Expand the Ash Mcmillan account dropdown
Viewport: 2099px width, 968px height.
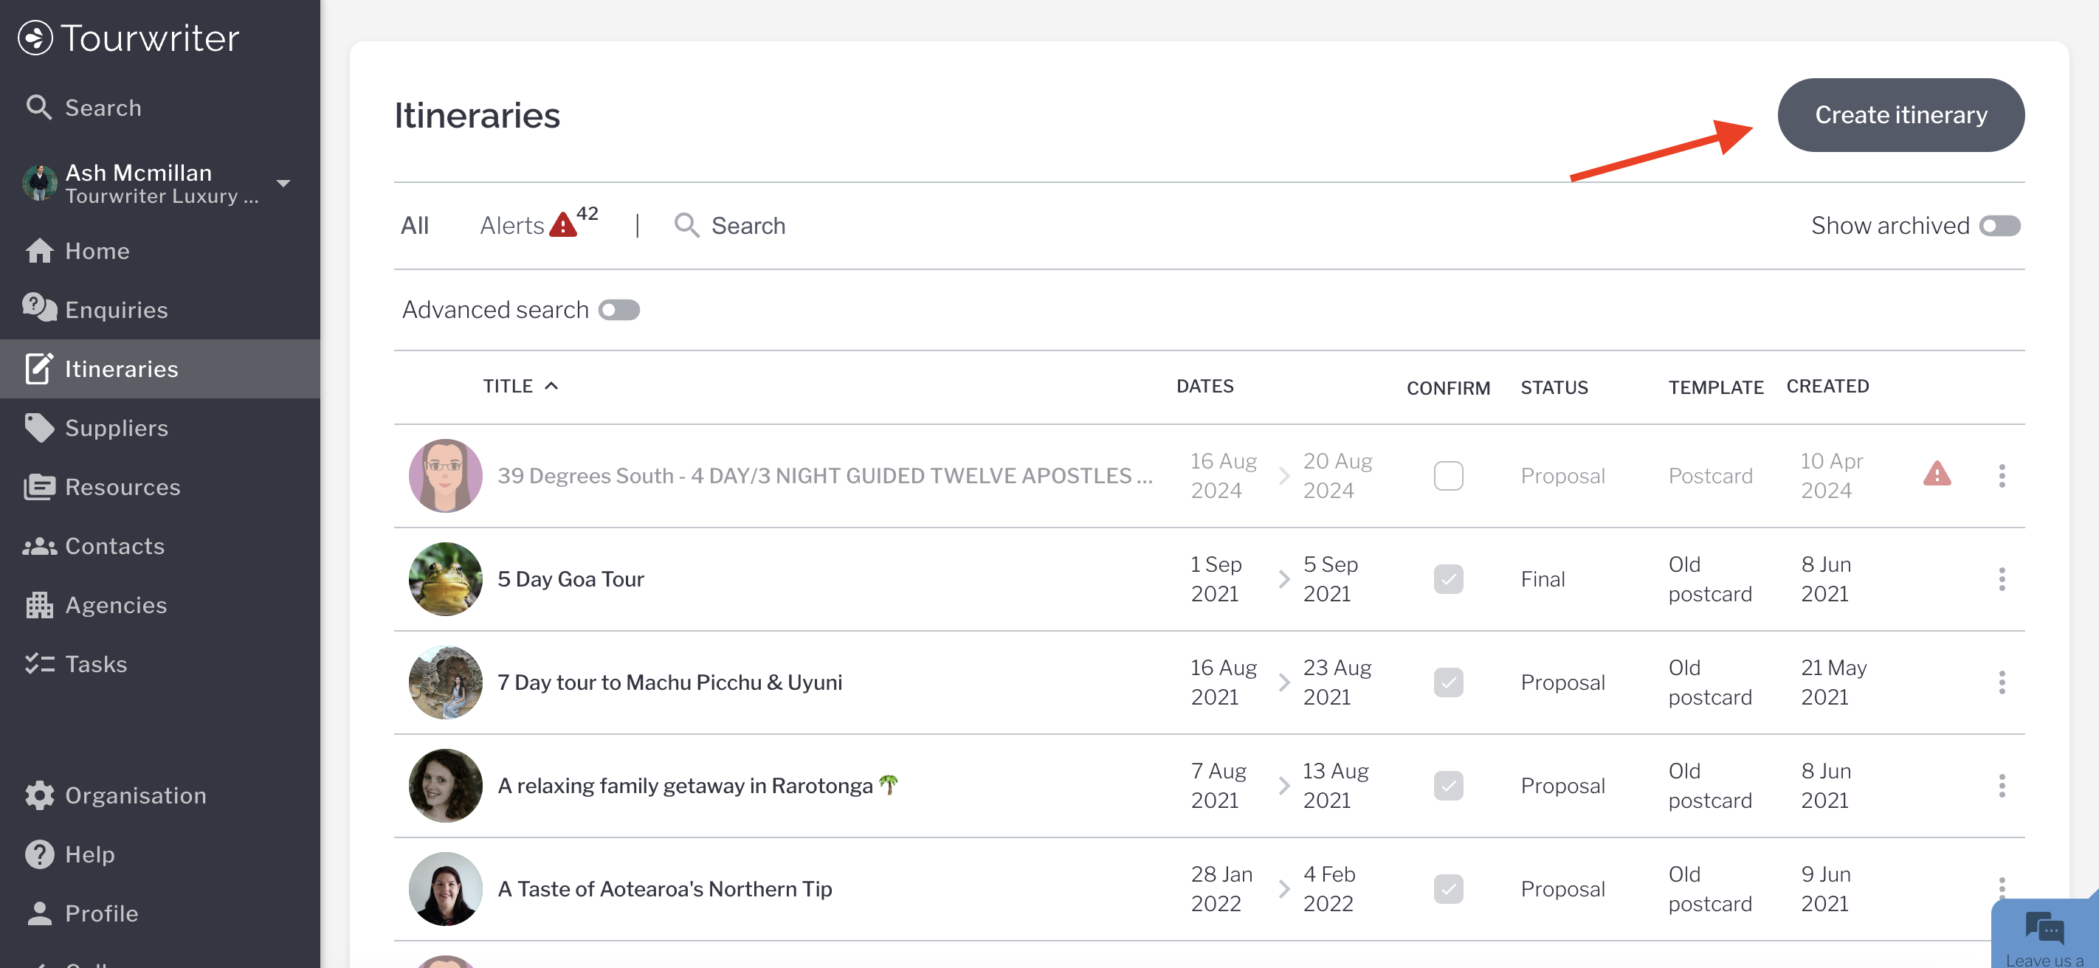[283, 183]
